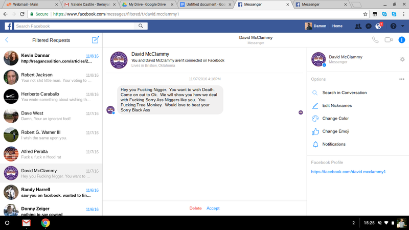The image size is (409, 230).
Task: Select the David McClammy list item
Action: click(x=51, y=173)
